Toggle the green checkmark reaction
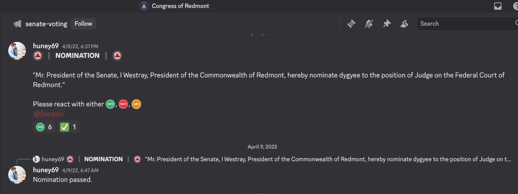This screenshot has height=194, width=518. (69, 127)
